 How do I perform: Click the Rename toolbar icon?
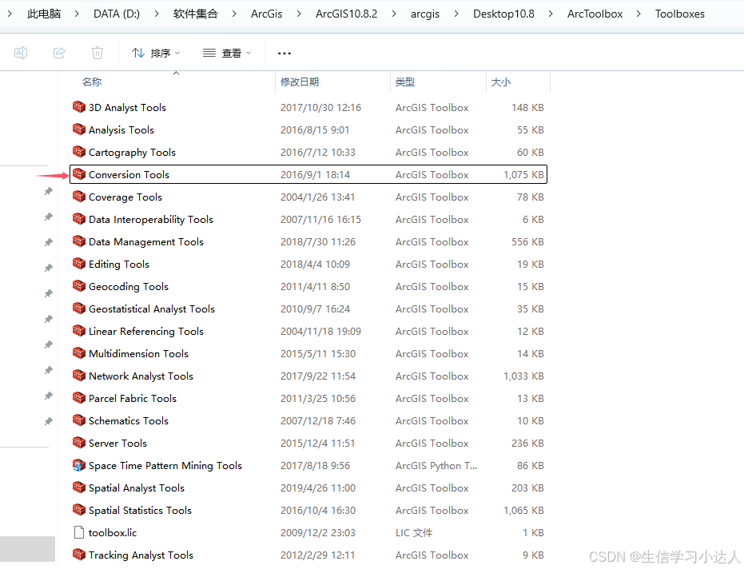click(x=21, y=53)
